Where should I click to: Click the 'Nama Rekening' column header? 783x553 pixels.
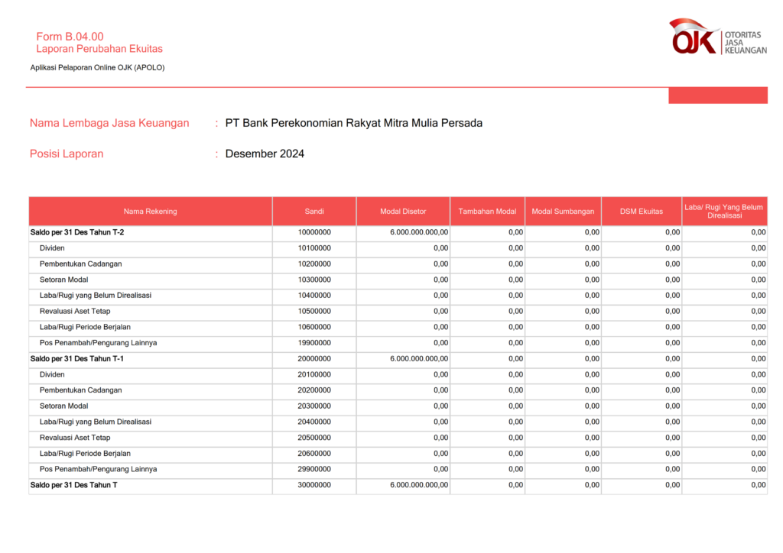pyautogui.click(x=151, y=212)
